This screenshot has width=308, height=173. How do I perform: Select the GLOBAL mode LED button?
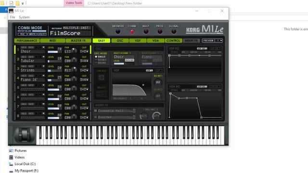tap(174, 32)
